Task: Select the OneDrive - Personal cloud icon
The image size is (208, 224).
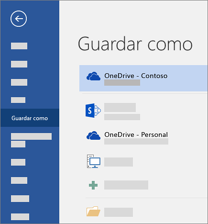Action: tap(93, 135)
